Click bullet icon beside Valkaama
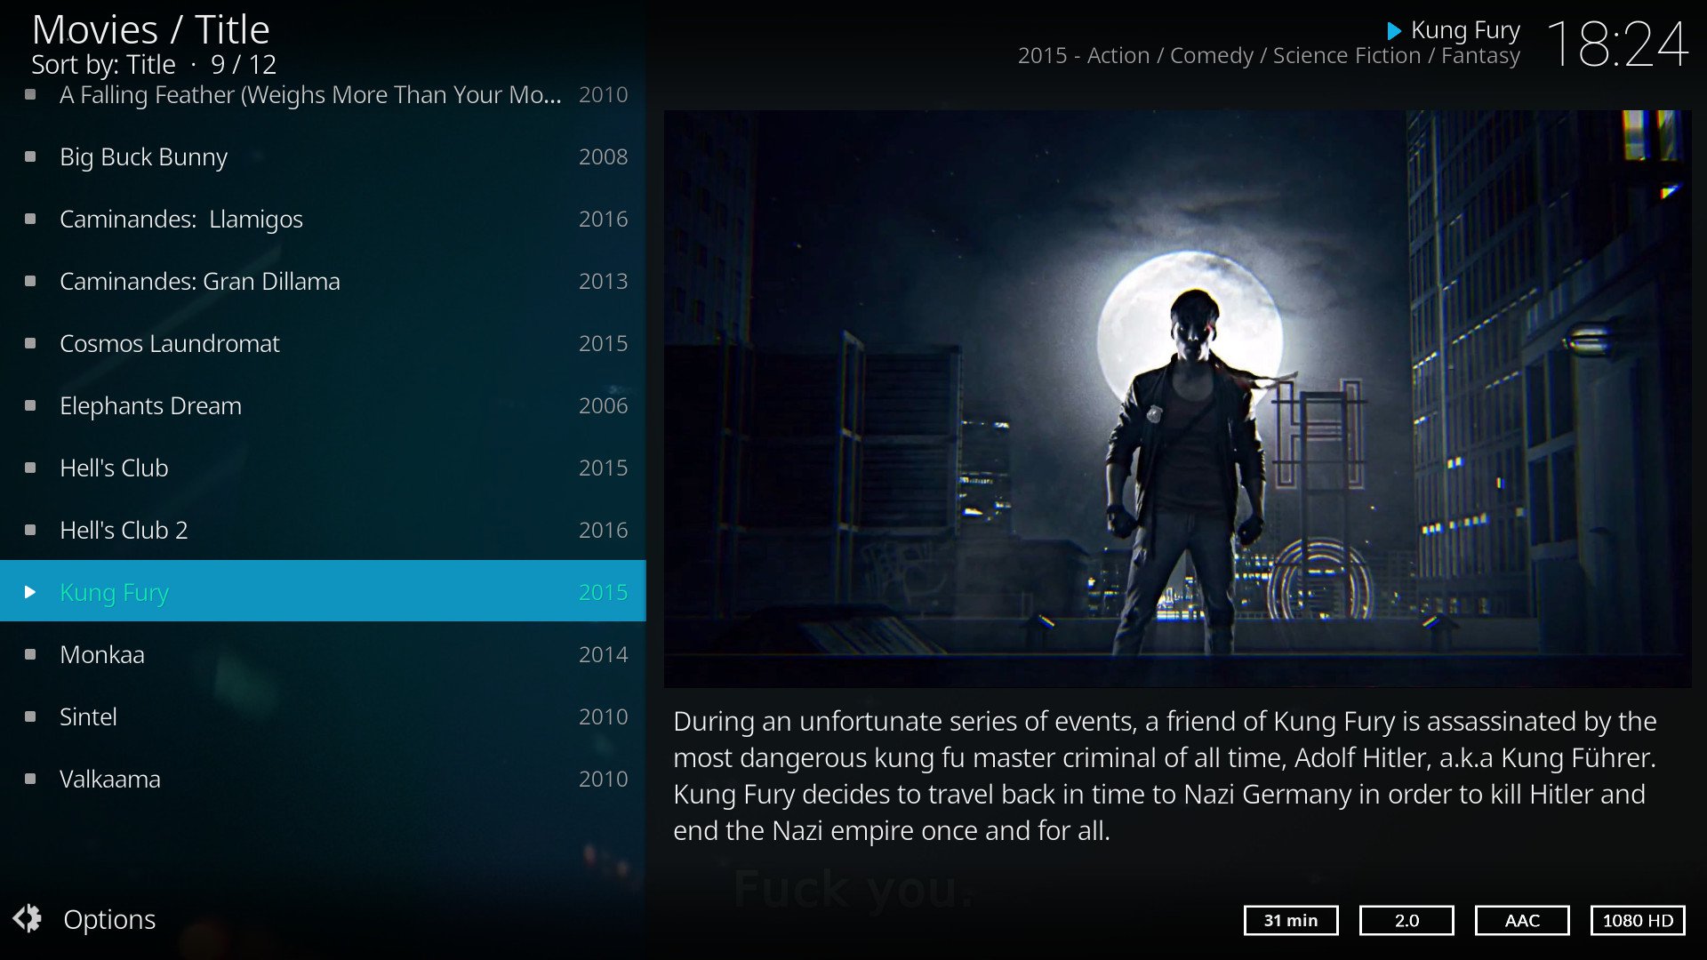The image size is (1707, 960). pyautogui.click(x=30, y=779)
